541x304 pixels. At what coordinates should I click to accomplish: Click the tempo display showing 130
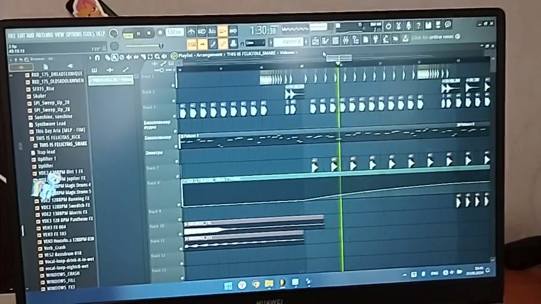point(175,32)
